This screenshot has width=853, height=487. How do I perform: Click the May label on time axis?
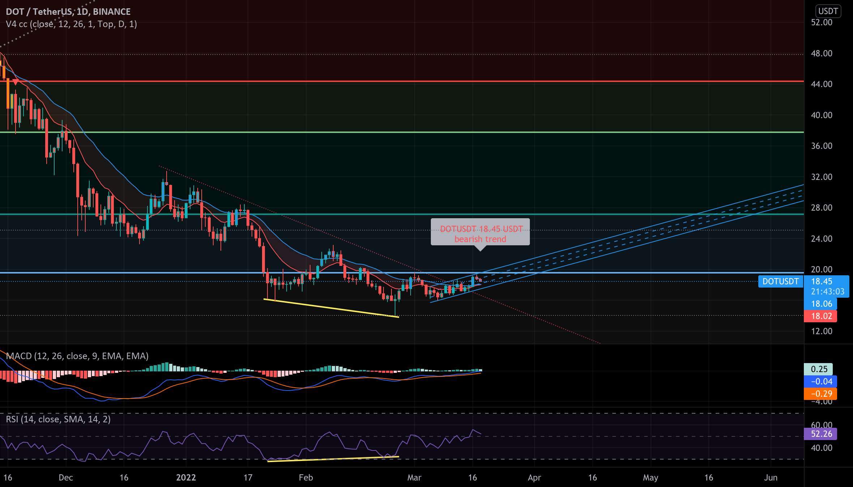coord(650,478)
